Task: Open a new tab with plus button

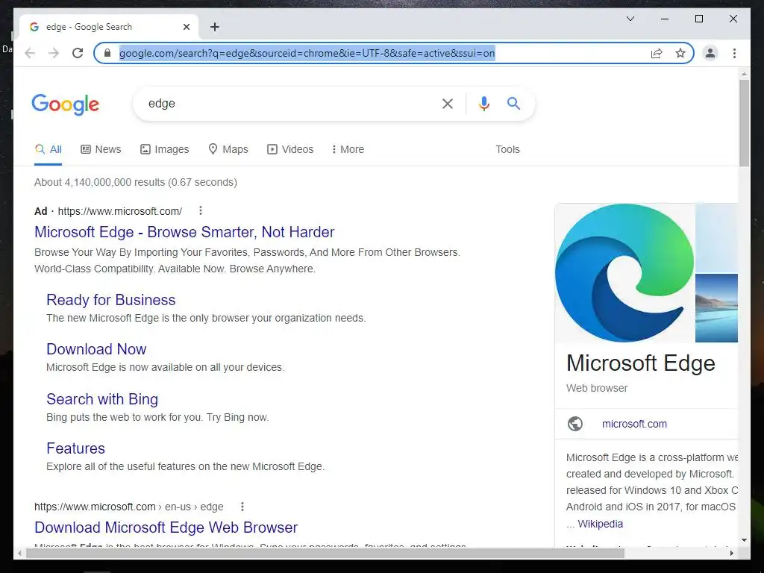Action: (215, 27)
